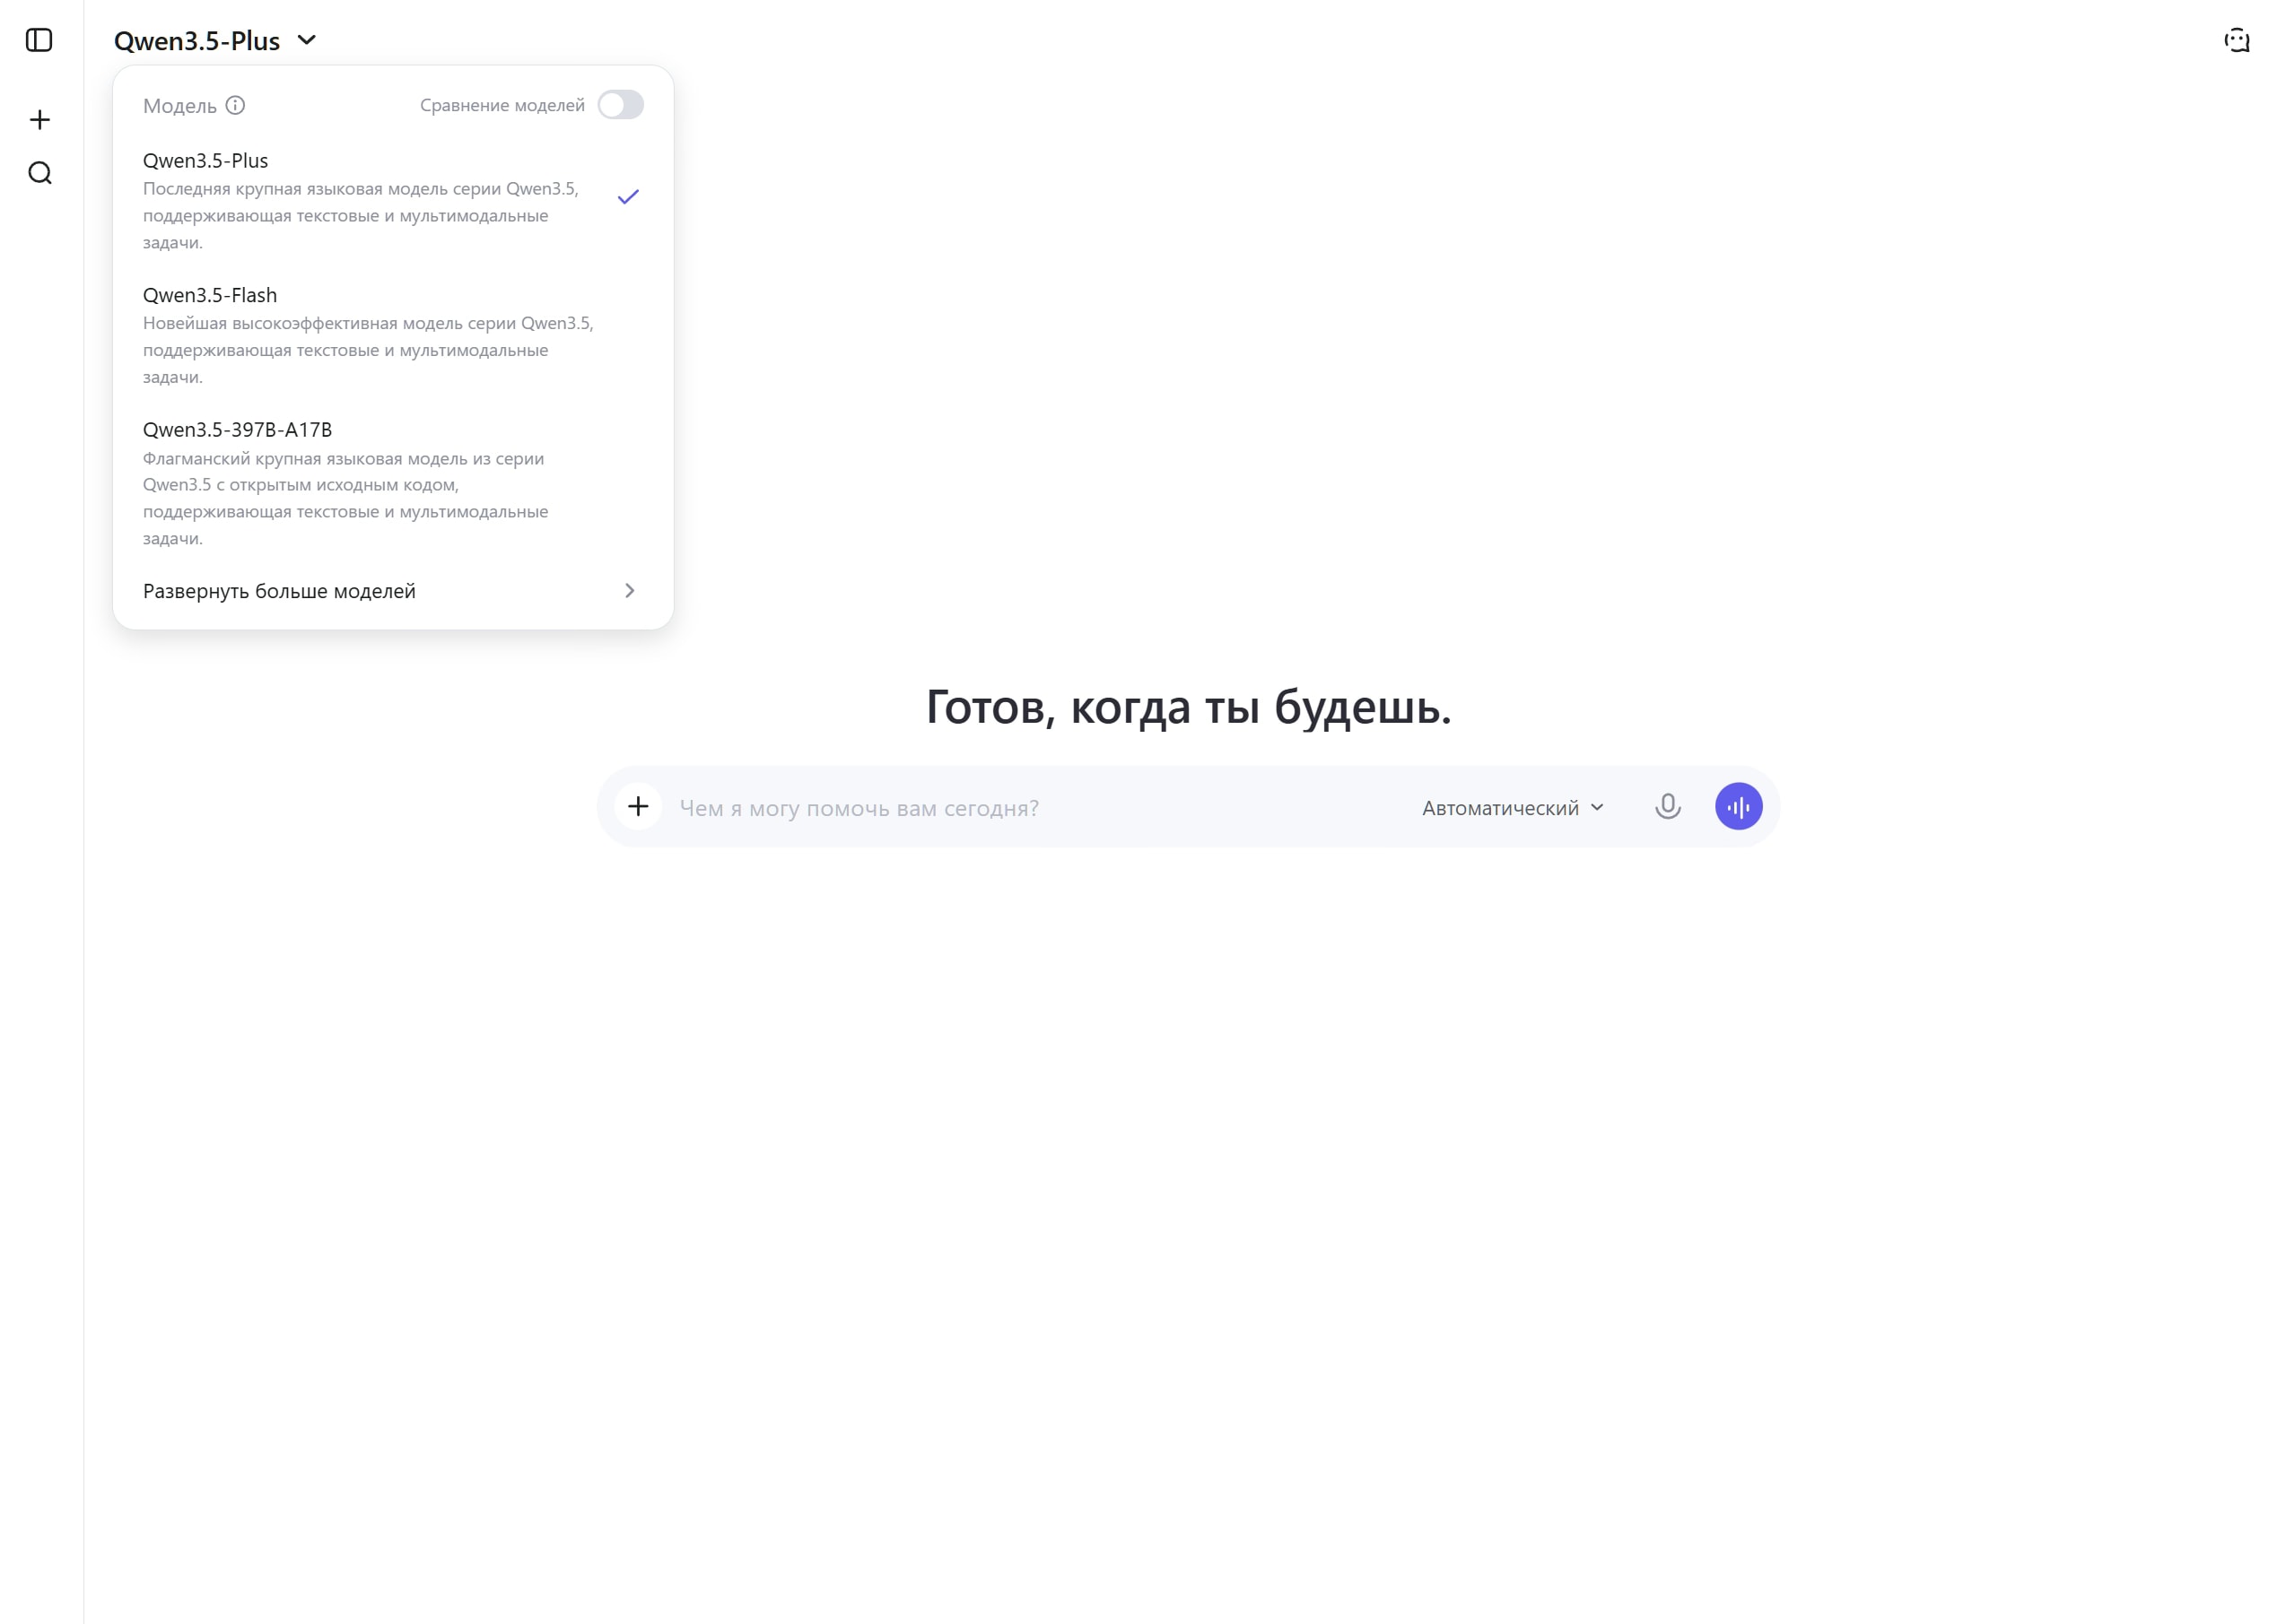This screenshot has height=1624, width=2286.
Task: Start a new chat with plus icon
Action: 40,120
